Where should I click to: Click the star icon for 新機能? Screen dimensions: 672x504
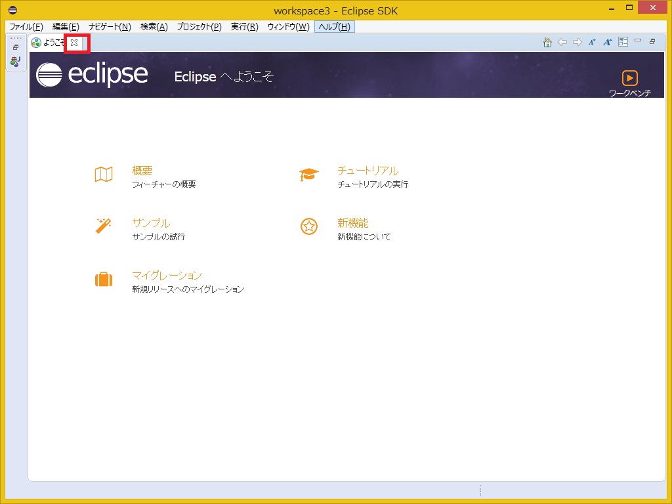coord(309,226)
